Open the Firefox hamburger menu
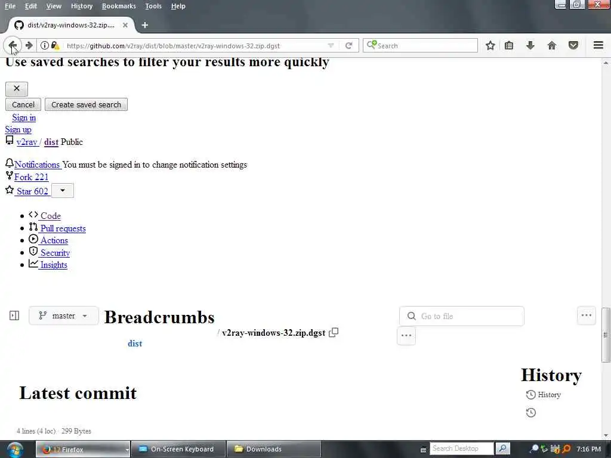The width and height of the screenshot is (611, 458). coord(598,45)
